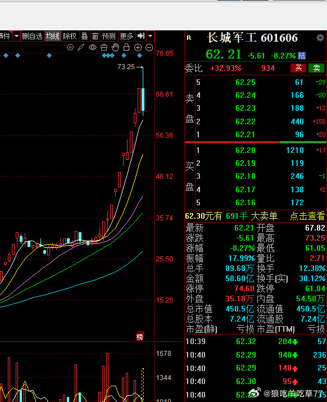Select sell level 1 price 62.21
Image resolution: width=327 pixels, height=402 pixels.
pyautogui.click(x=245, y=134)
